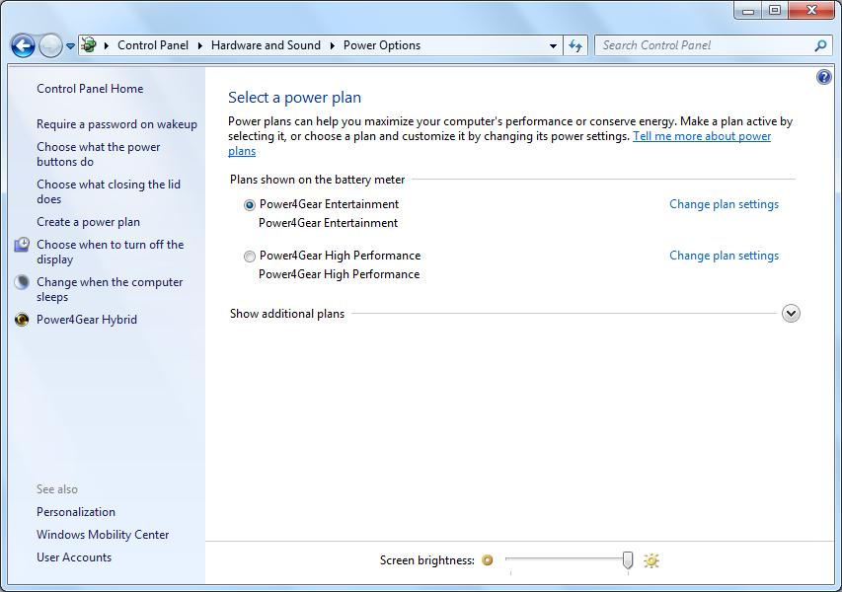Image resolution: width=842 pixels, height=592 pixels.
Task: Close the Power Options window
Action: 812,10
